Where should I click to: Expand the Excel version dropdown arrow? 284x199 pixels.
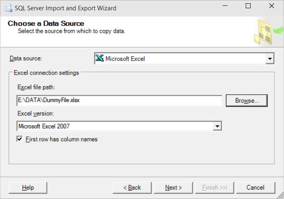pos(217,126)
